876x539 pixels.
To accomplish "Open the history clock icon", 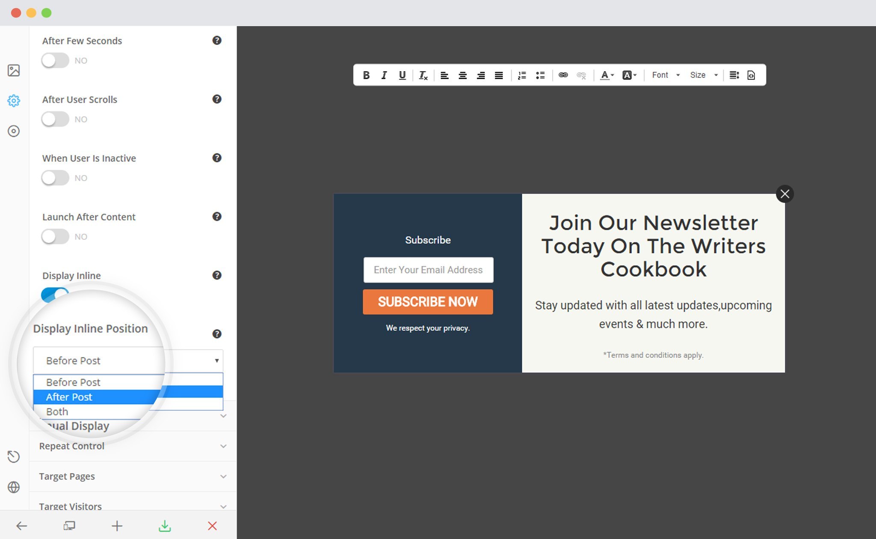I will [x=14, y=456].
